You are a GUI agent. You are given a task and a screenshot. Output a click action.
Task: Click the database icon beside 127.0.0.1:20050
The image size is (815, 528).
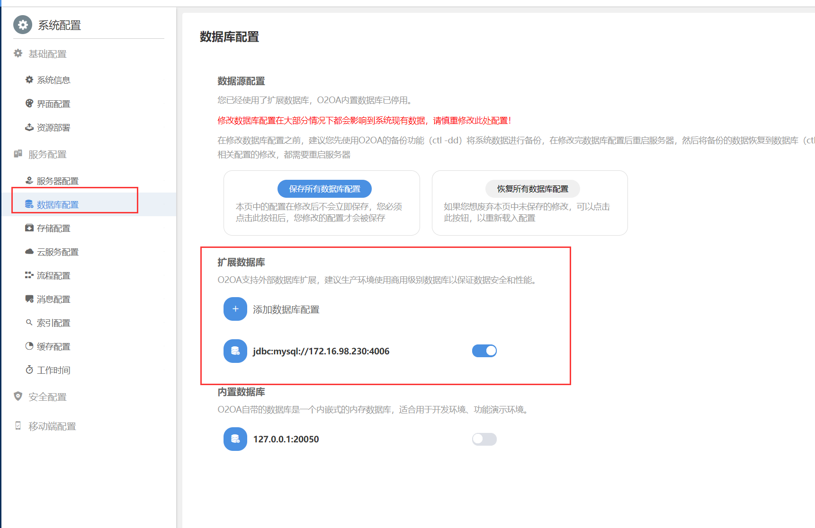pos(235,439)
